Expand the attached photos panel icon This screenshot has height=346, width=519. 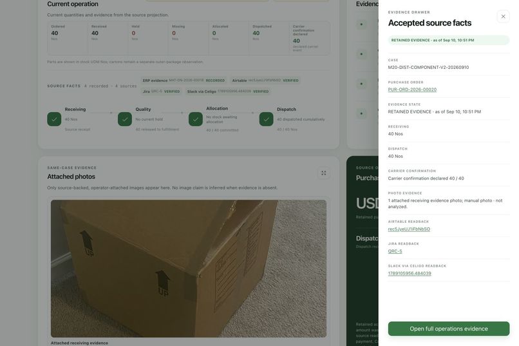click(x=323, y=173)
